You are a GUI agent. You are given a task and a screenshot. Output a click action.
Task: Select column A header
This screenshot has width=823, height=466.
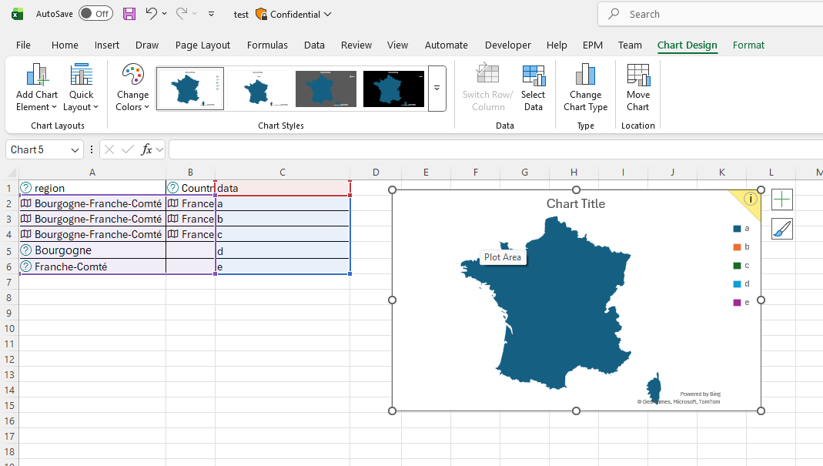tap(92, 173)
